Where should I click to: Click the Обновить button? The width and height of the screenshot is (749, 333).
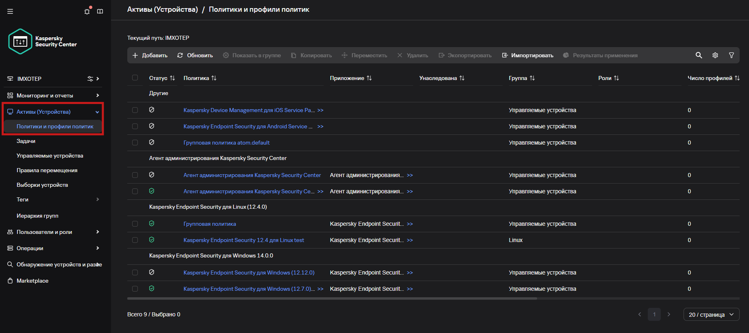coord(195,55)
